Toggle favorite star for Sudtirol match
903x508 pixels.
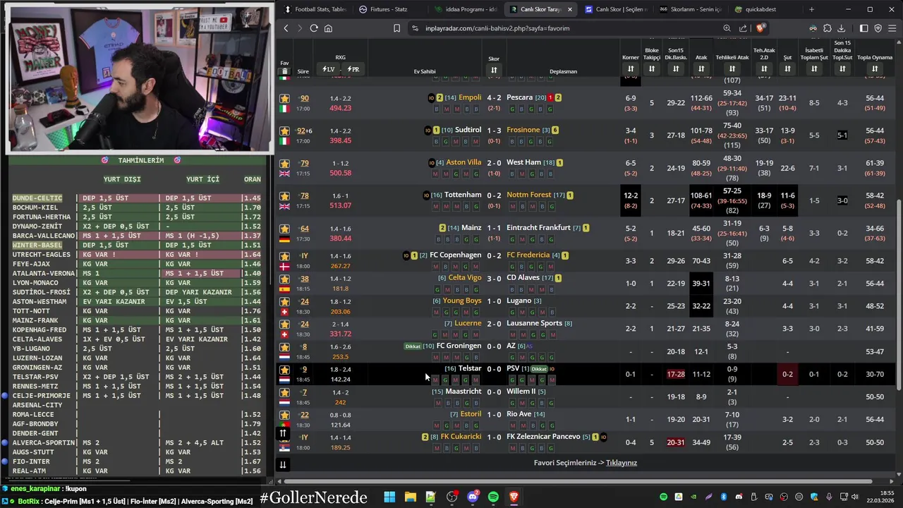click(x=284, y=131)
